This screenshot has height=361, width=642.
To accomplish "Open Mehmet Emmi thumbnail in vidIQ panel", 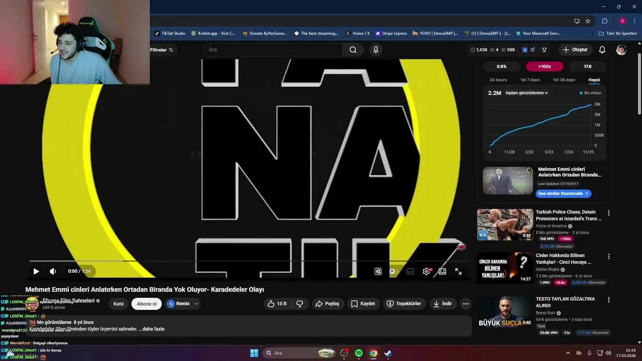I will click(508, 180).
